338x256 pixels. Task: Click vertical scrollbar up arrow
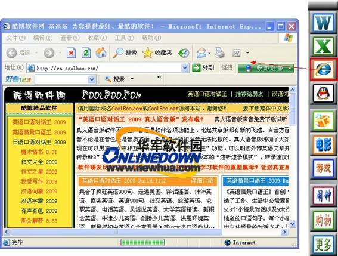tap(292, 89)
